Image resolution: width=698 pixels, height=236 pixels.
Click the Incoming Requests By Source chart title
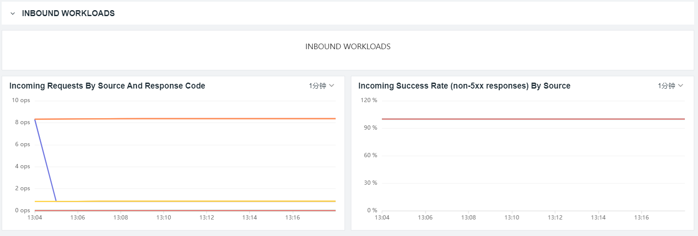click(x=107, y=86)
